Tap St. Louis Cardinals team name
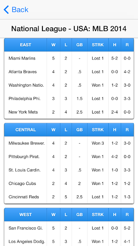 25,170
